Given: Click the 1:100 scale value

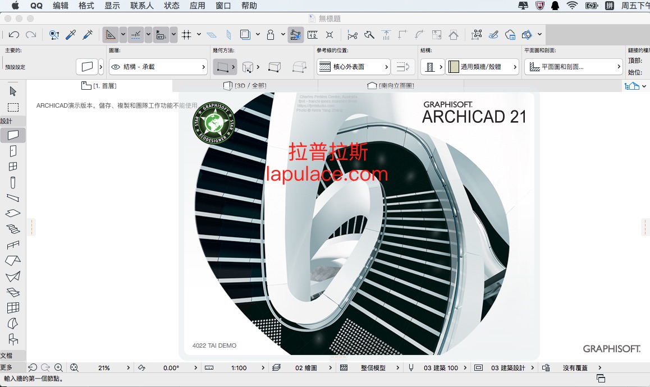Looking at the screenshot, I should (239, 368).
